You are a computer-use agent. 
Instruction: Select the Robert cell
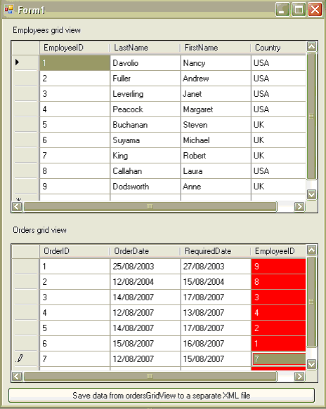[216, 156]
